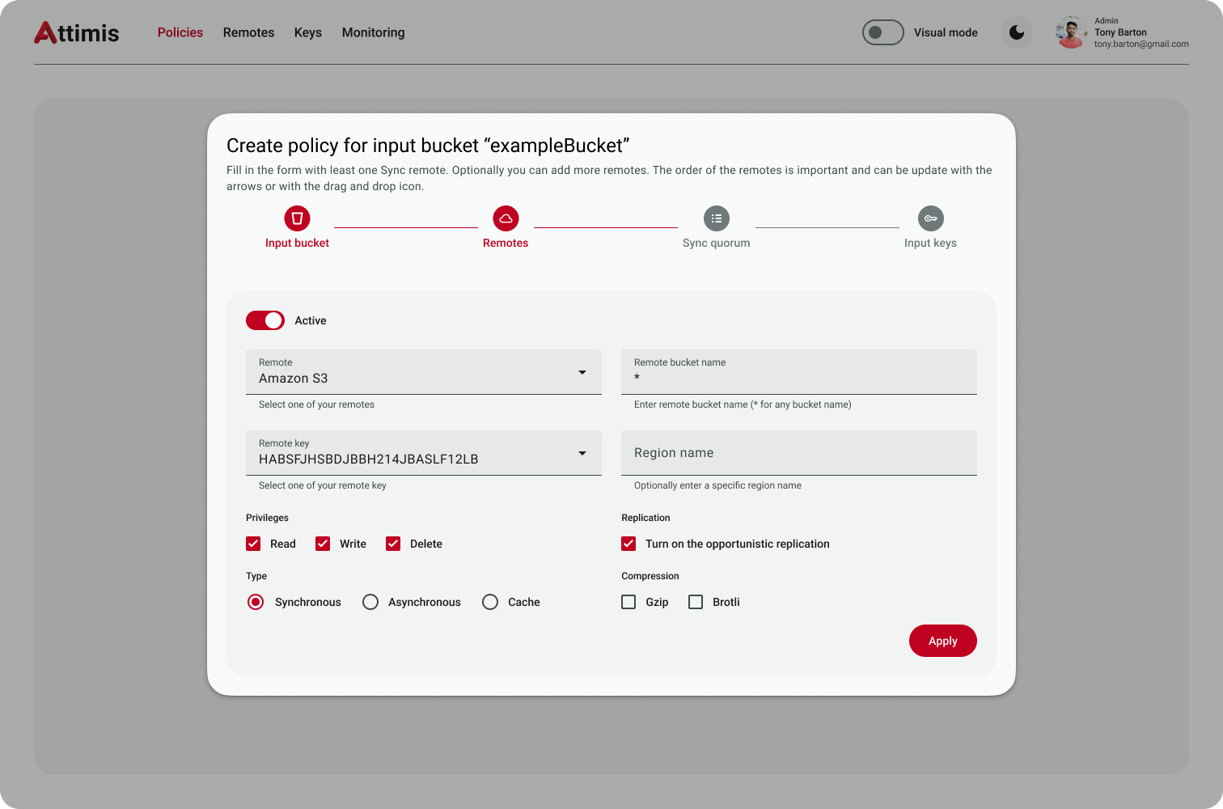Click the Remotes cloud step icon

pos(506,218)
